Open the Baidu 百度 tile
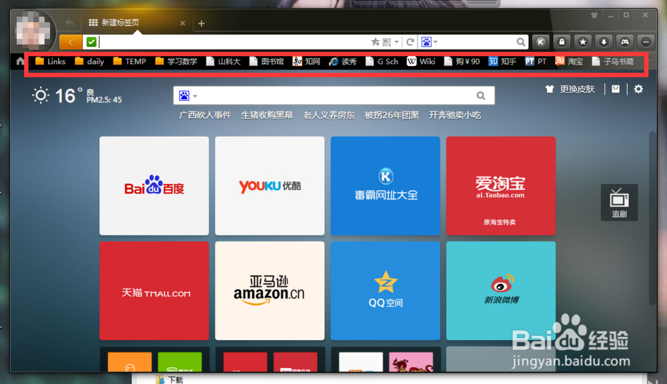The height and width of the screenshot is (384, 667). point(154,186)
